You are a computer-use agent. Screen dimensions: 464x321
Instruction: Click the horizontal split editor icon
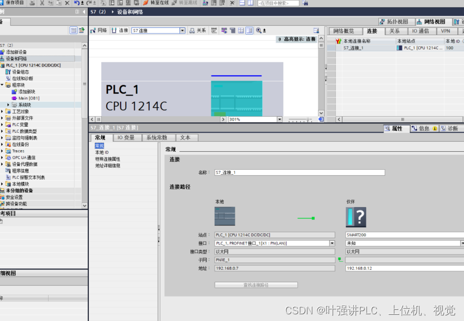pos(242,3)
